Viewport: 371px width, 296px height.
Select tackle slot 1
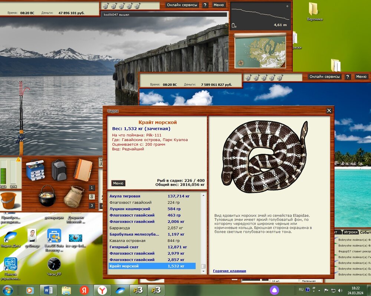pos(92,188)
